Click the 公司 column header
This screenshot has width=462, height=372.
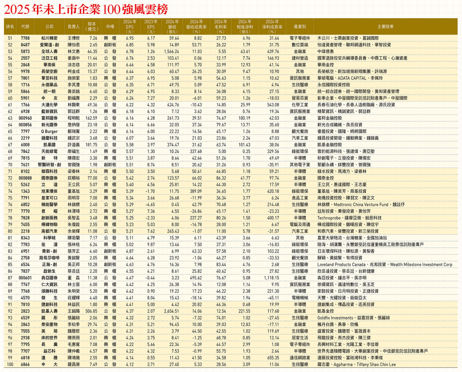click(x=49, y=27)
